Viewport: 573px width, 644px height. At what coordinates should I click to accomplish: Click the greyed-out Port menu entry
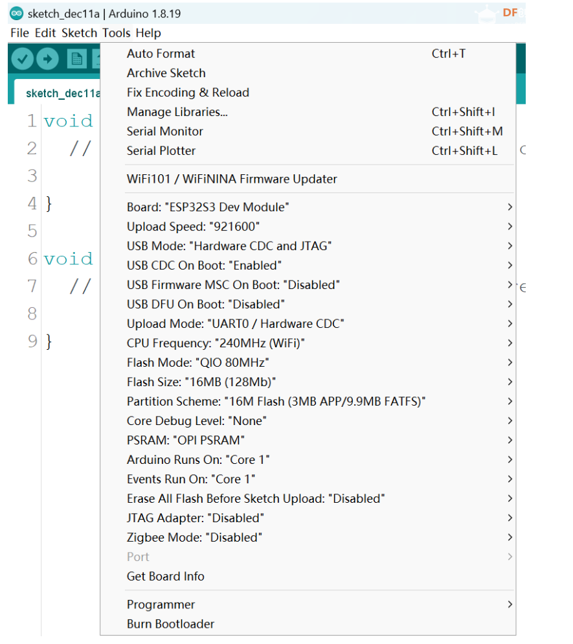pyautogui.click(x=308, y=557)
